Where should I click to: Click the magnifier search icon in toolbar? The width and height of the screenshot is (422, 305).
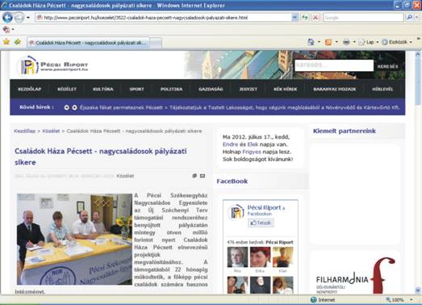click(x=409, y=17)
